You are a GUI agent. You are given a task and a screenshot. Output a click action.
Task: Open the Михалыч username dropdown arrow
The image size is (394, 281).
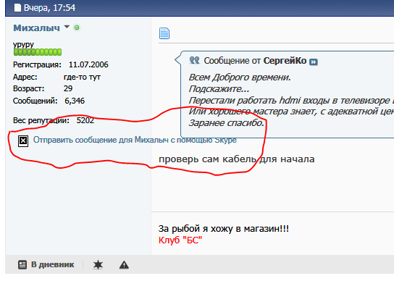coord(67,27)
